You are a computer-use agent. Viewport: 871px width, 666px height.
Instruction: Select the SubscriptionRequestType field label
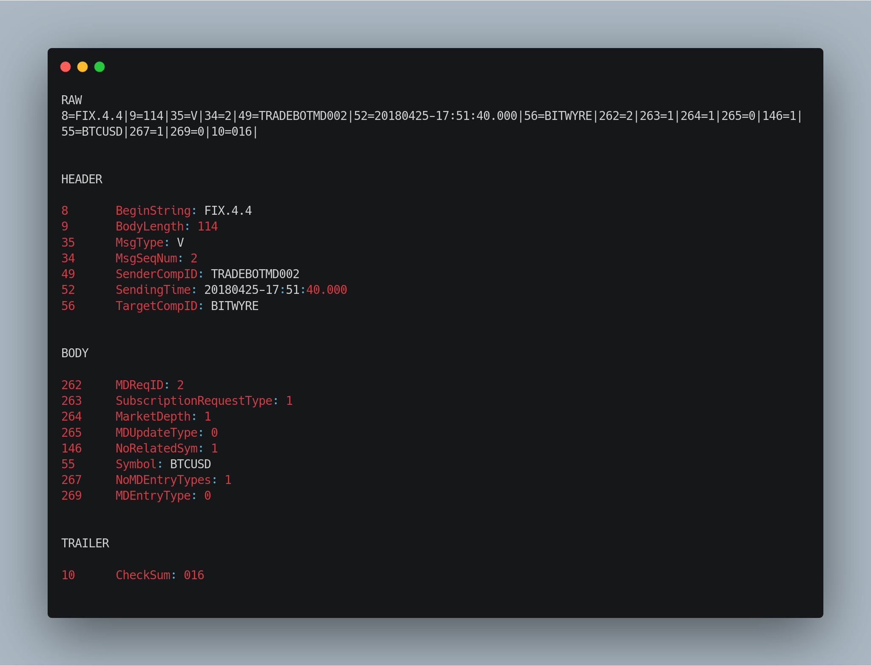[x=194, y=401]
